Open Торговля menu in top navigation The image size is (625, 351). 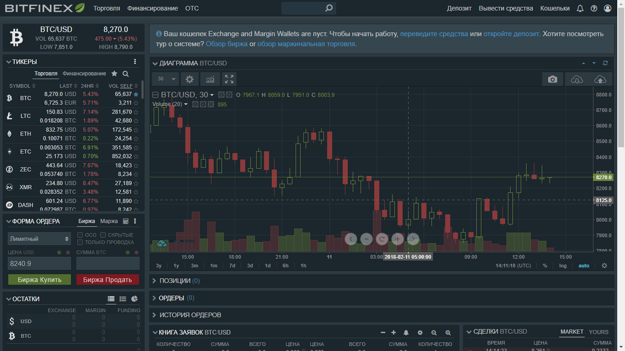[107, 8]
